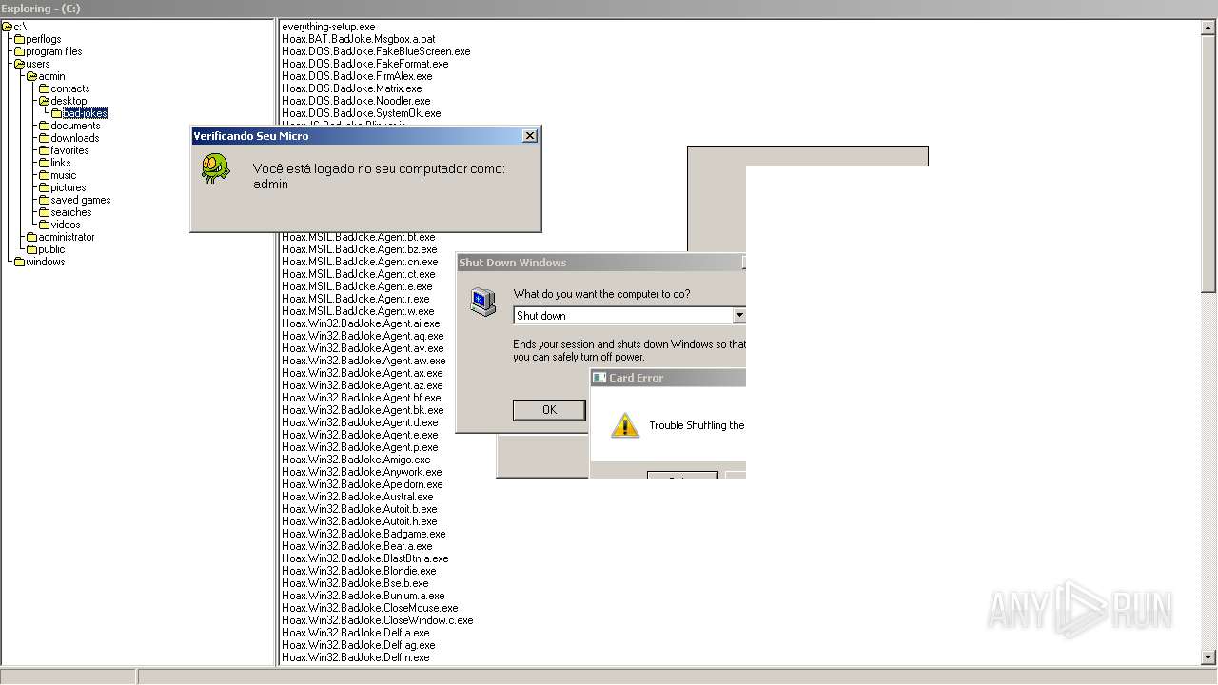
Task: Select the 'program files' tree label
Action: pos(54,51)
